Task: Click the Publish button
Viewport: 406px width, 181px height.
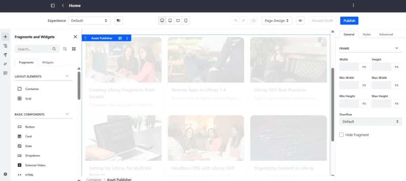Action: pos(349,21)
